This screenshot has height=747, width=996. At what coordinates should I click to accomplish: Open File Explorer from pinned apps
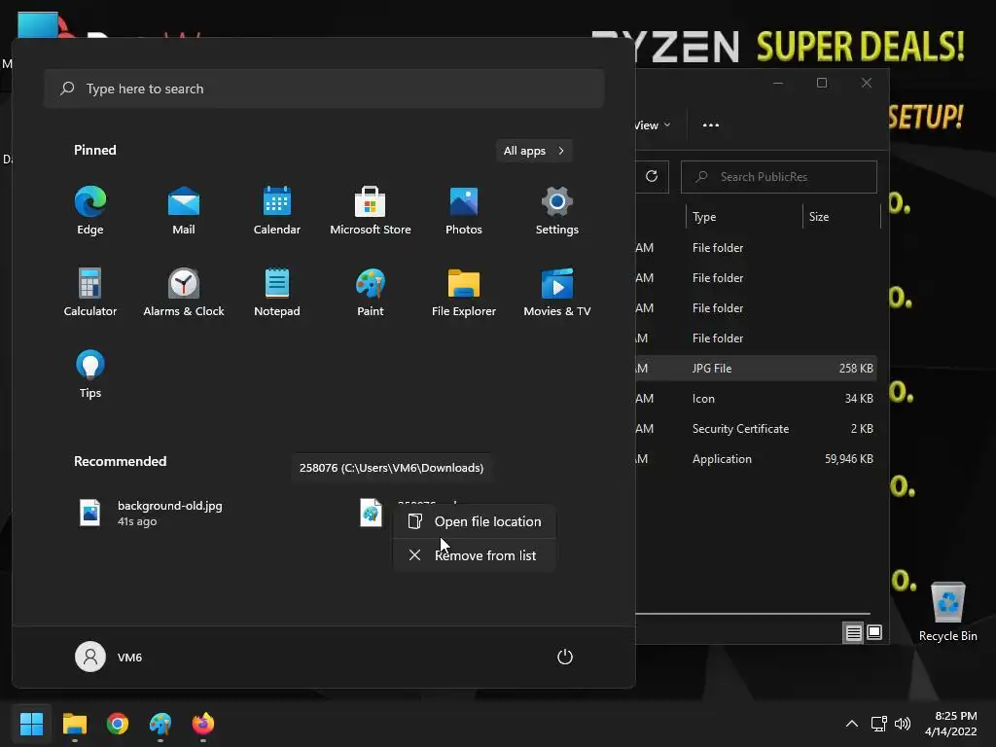[464, 292]
